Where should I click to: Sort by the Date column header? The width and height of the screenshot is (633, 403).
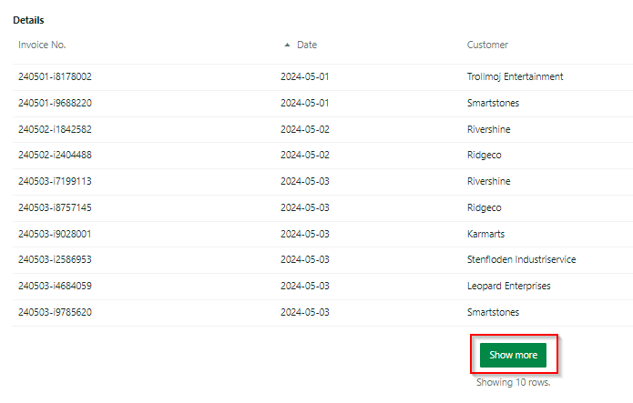pos(307,45)
